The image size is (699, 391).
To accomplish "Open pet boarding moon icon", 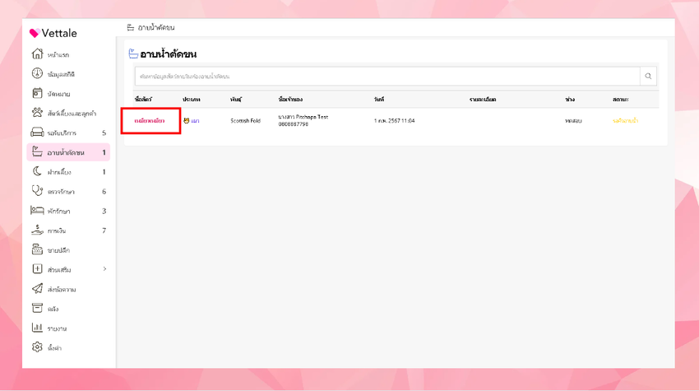I will point(38,171).
